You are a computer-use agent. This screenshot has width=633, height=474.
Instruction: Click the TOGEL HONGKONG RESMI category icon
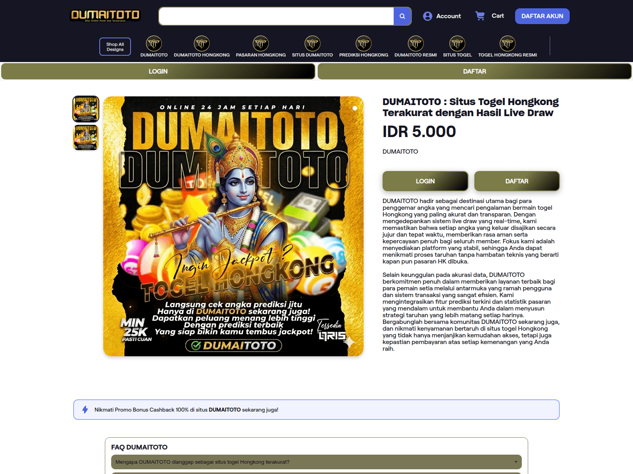[x=508, y=43]
